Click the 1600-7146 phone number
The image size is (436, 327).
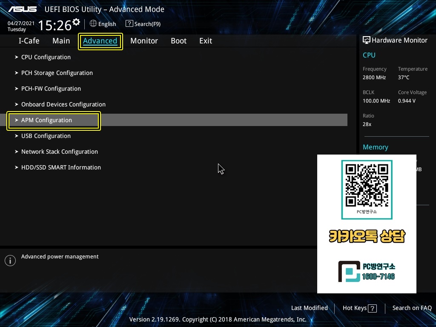[x=378, y=276]
